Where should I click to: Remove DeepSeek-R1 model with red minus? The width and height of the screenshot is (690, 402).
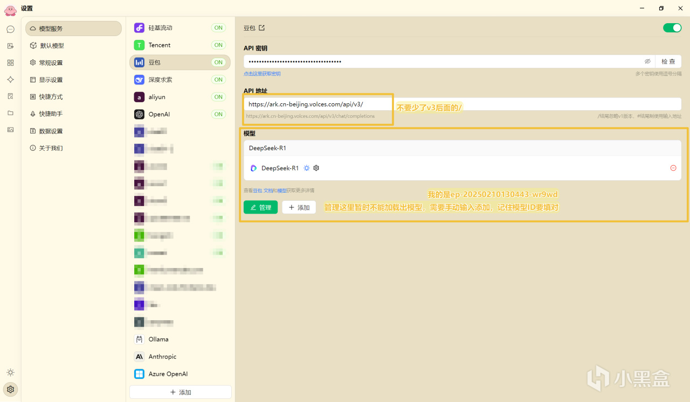pos(673,168)
